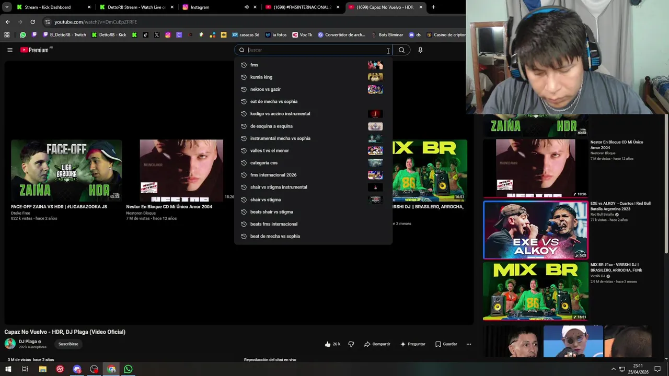The image size is (669, 376).
Task: Click the Suscribirse button
Action: (x=68, y=344)
